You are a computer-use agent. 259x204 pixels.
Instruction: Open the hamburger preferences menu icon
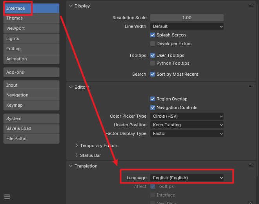click(x=7, y=197)
